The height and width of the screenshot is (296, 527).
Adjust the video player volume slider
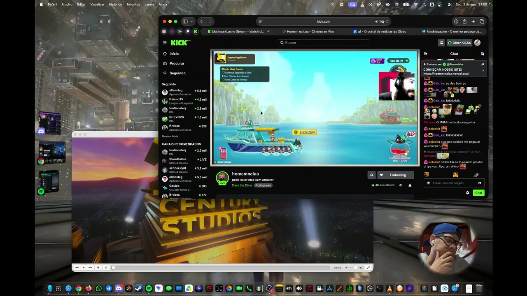pyautogui.click(x=352, y=268)
